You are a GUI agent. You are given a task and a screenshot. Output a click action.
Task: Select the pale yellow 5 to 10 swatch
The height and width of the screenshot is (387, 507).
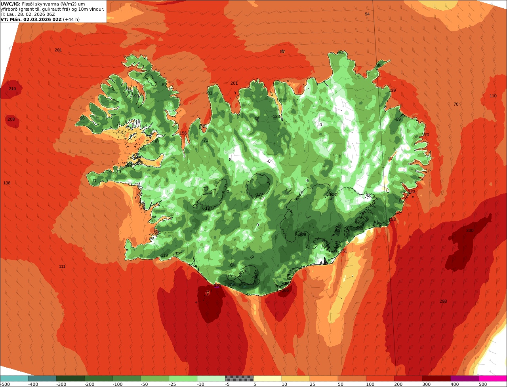coord(267,378)
